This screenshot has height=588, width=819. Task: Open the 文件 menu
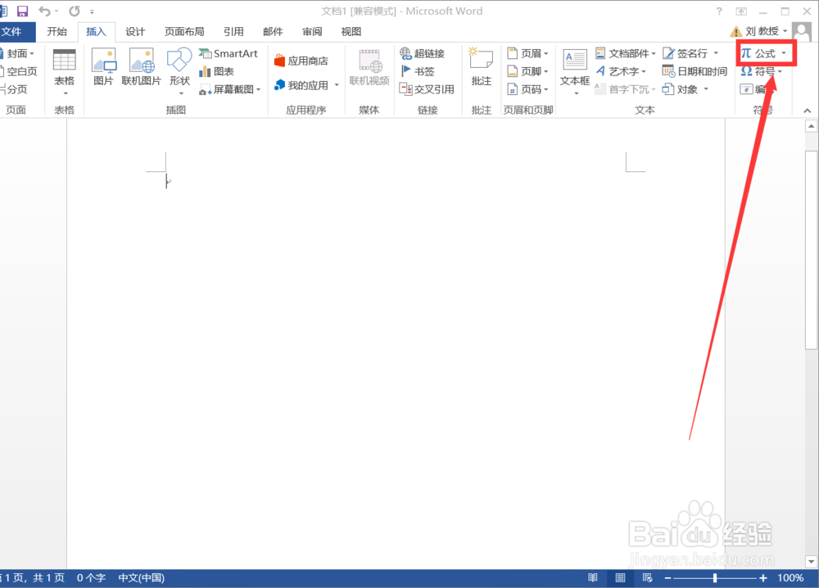pos(14,31)
